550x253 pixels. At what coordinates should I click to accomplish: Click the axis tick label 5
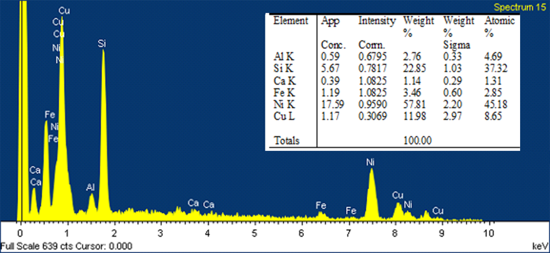click(254, 234)
